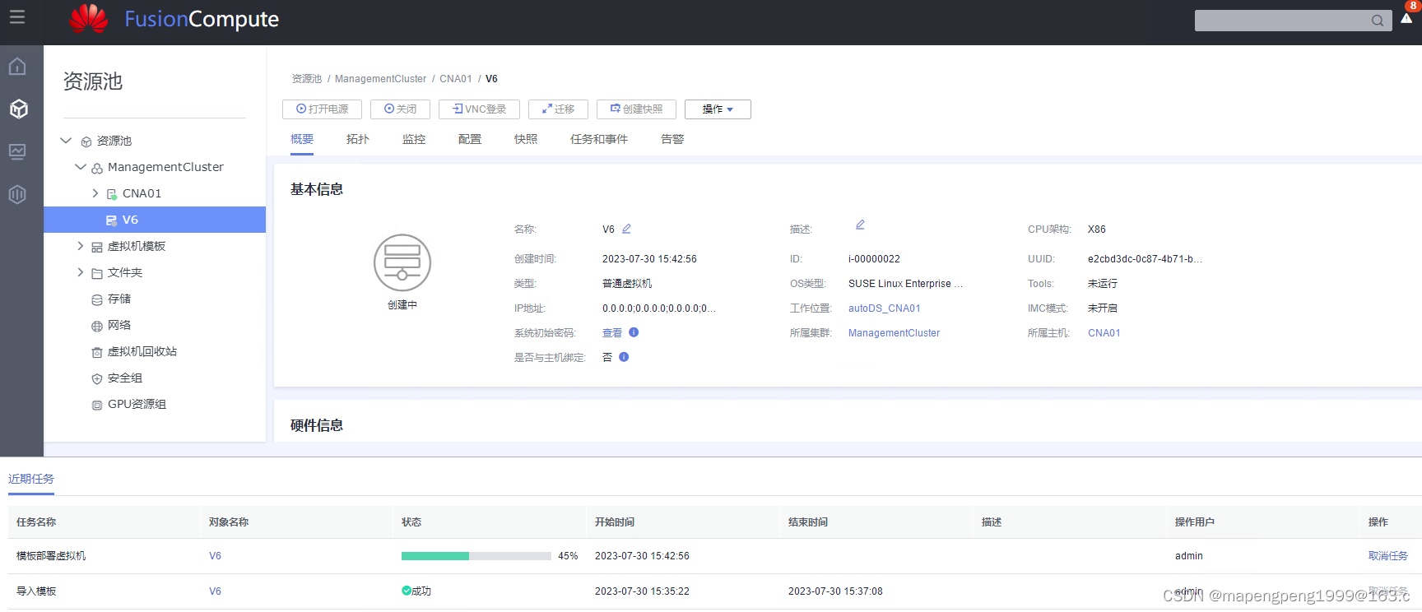The height and width of the screenshot is (612, 1422).
Task: Click the 任务名称 column header
Action: click(36, 522)
